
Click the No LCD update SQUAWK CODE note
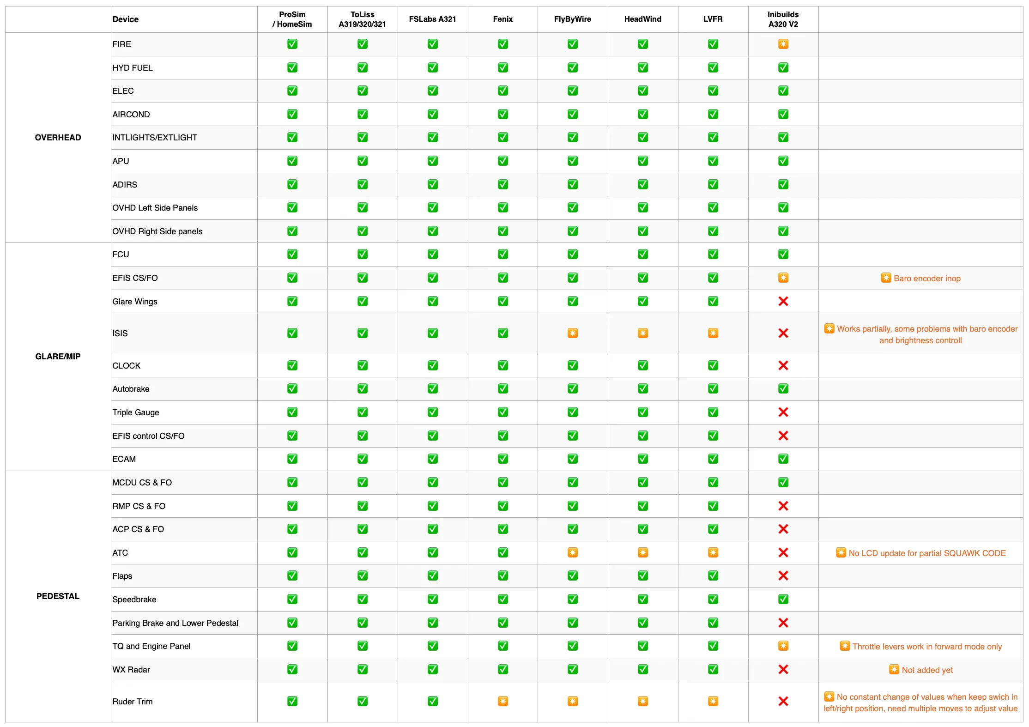[926, 553]
